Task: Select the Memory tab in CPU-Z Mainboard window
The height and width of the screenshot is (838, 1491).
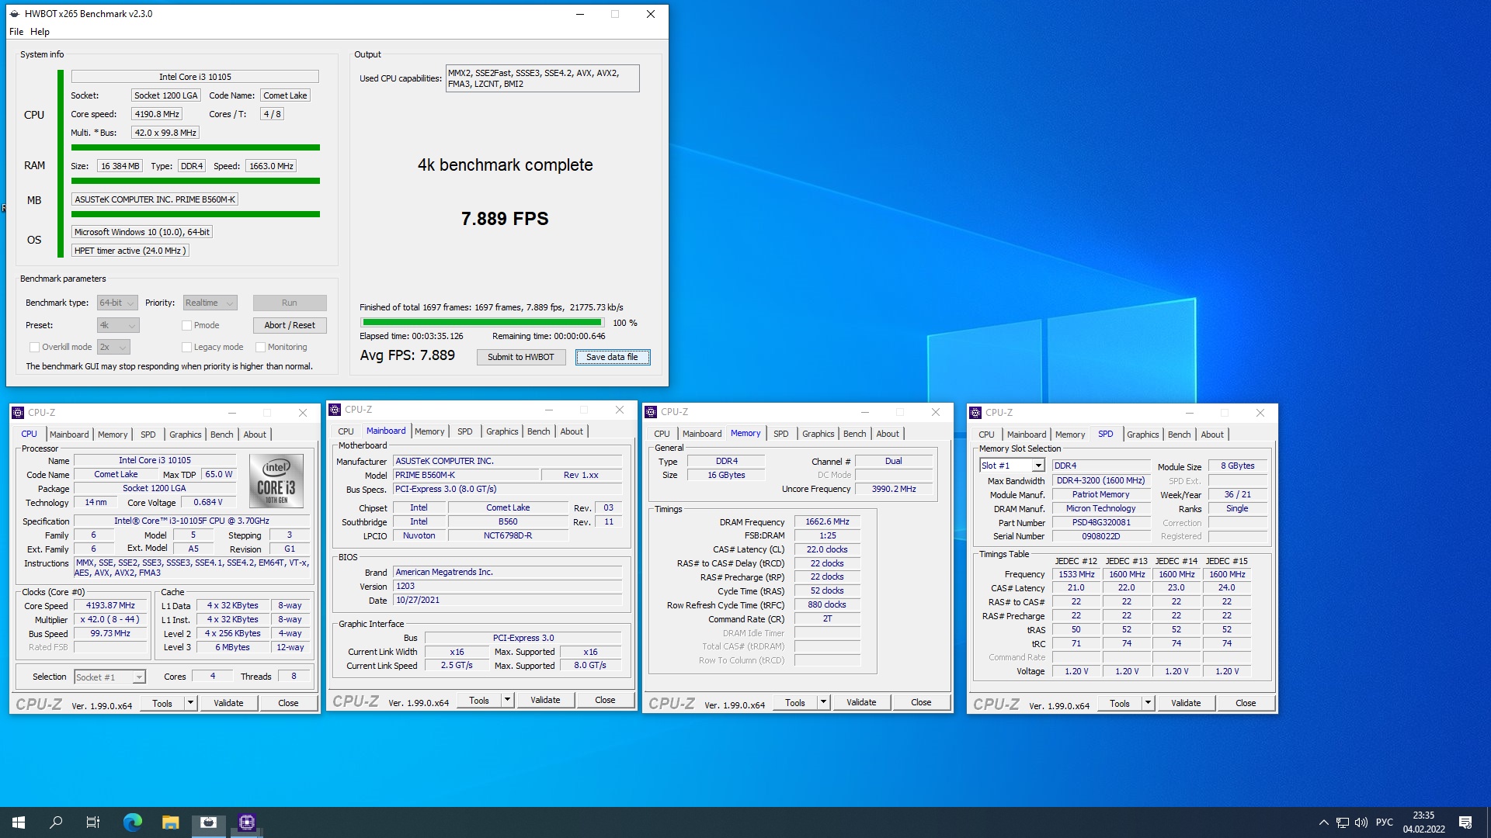Action: pos(429,431)
